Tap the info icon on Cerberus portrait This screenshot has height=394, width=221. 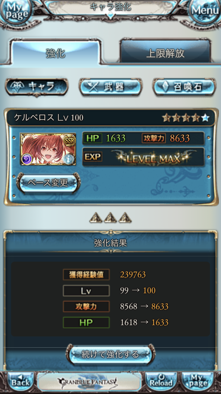pos(69,159)
